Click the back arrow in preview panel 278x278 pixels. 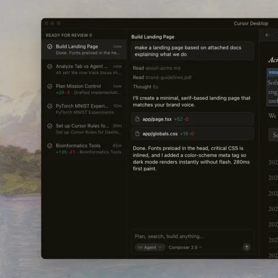pos(267,35)
